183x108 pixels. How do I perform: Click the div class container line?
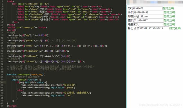click(30, 4)
